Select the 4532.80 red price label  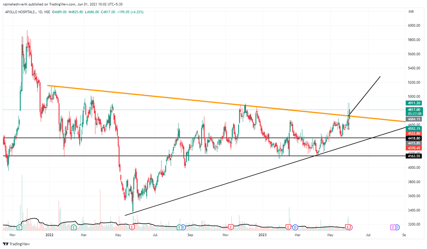click(414, 133)
